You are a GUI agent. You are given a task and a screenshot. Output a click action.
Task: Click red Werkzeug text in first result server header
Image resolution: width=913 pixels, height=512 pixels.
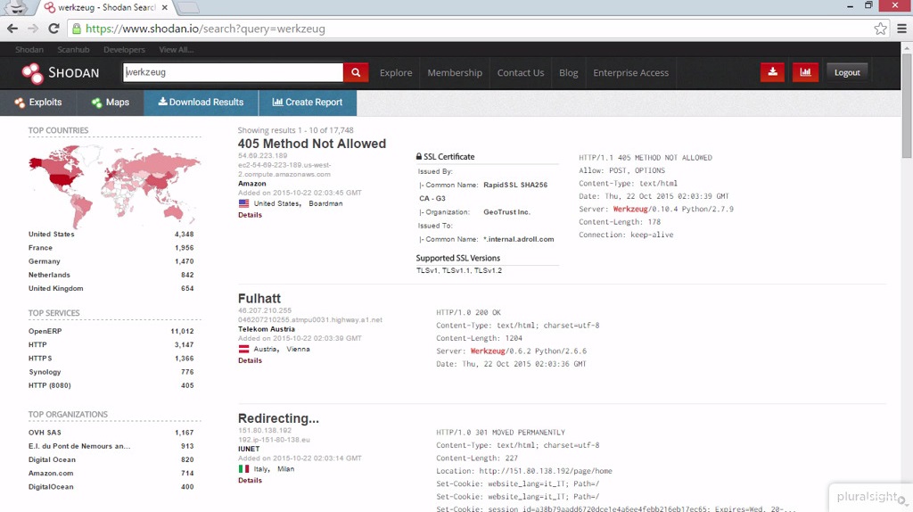[x=630, y=209]
